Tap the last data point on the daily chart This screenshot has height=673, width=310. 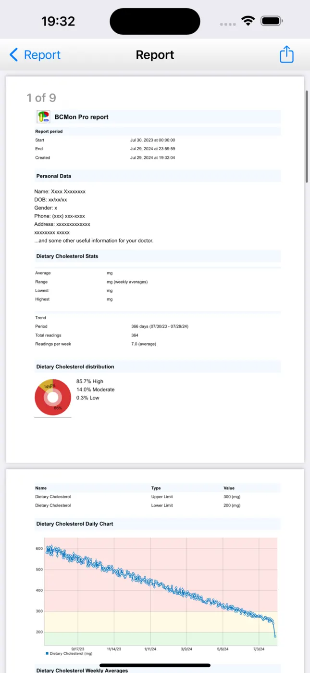275,636
